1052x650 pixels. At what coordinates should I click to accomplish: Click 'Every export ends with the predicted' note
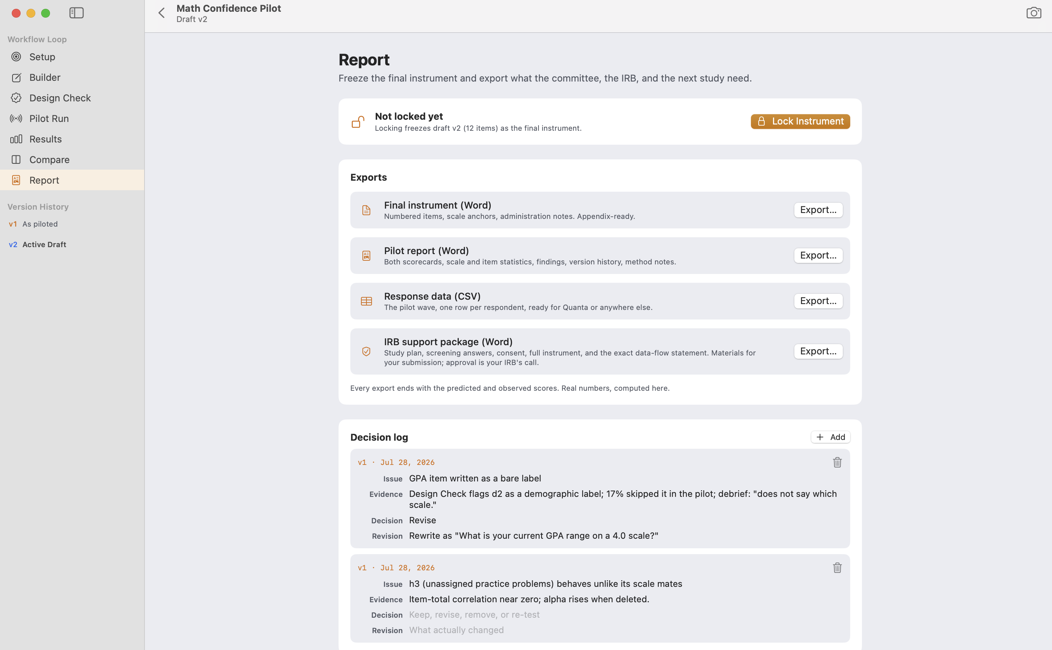(x=510, y=389)
